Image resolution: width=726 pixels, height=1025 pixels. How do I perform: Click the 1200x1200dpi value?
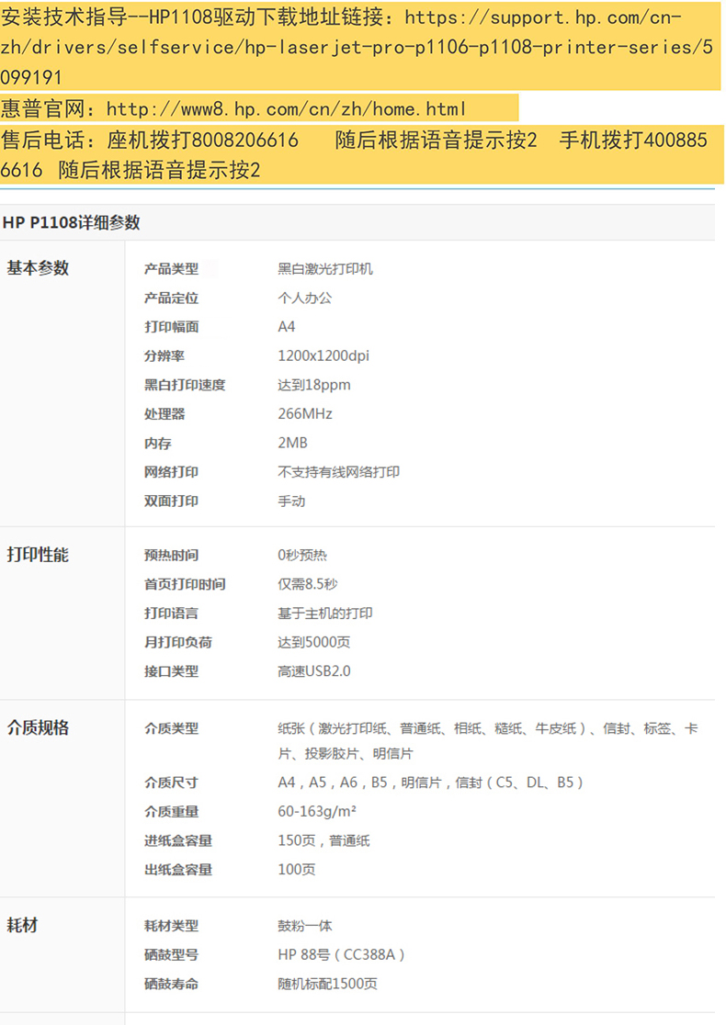(323, 355)
